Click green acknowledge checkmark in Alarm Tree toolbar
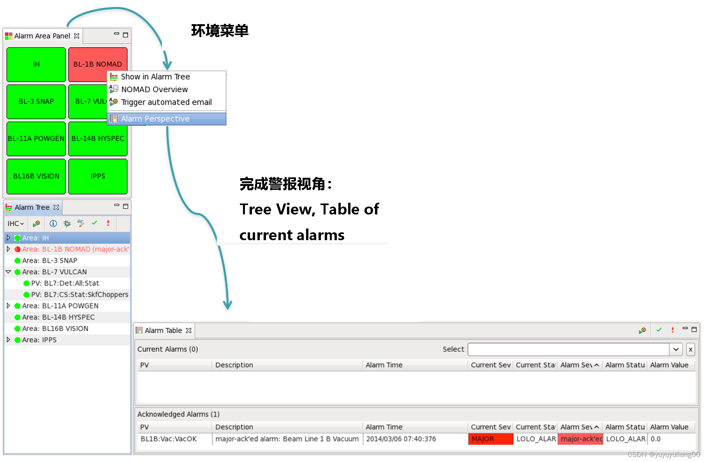 pos(94,223)
